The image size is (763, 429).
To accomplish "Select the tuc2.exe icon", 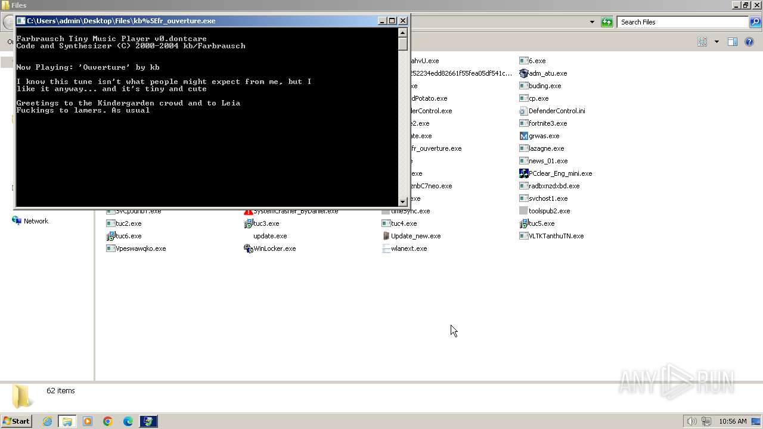I will 110,223.
